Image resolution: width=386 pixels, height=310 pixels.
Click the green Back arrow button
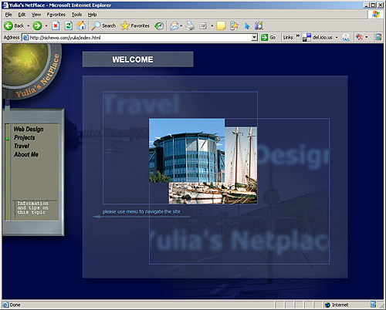click(x=8, y=25)
